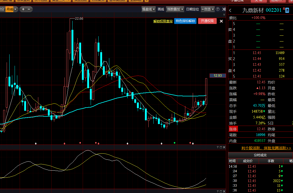Click 日期定位 in the chart toolbar
The width and height of the screenshot is (293, 193).
(x=192, y=9)
